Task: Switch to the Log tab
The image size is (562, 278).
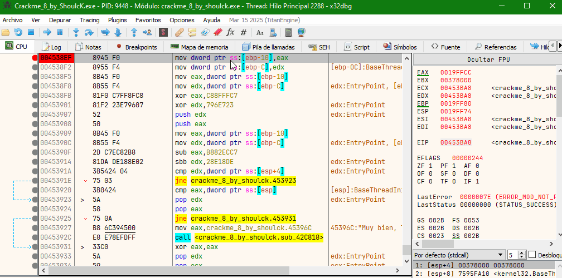Action: tap(52, 47)
